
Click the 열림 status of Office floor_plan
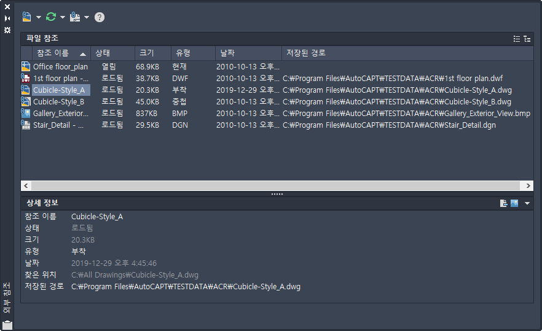[x=109, y=67]
